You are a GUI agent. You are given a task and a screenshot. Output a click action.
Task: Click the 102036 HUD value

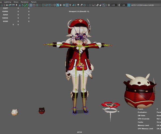tap(5, 18)
